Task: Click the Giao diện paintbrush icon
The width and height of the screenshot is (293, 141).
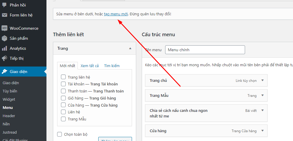Action: tap(4, 72)
